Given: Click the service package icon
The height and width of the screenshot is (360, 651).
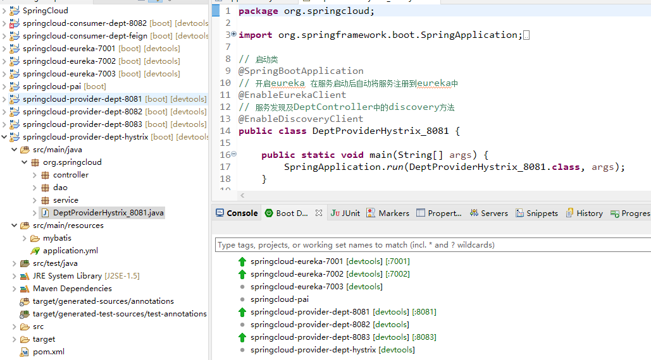Looking at the screenshot, I should pyautogui.click(x=46, y=200).
